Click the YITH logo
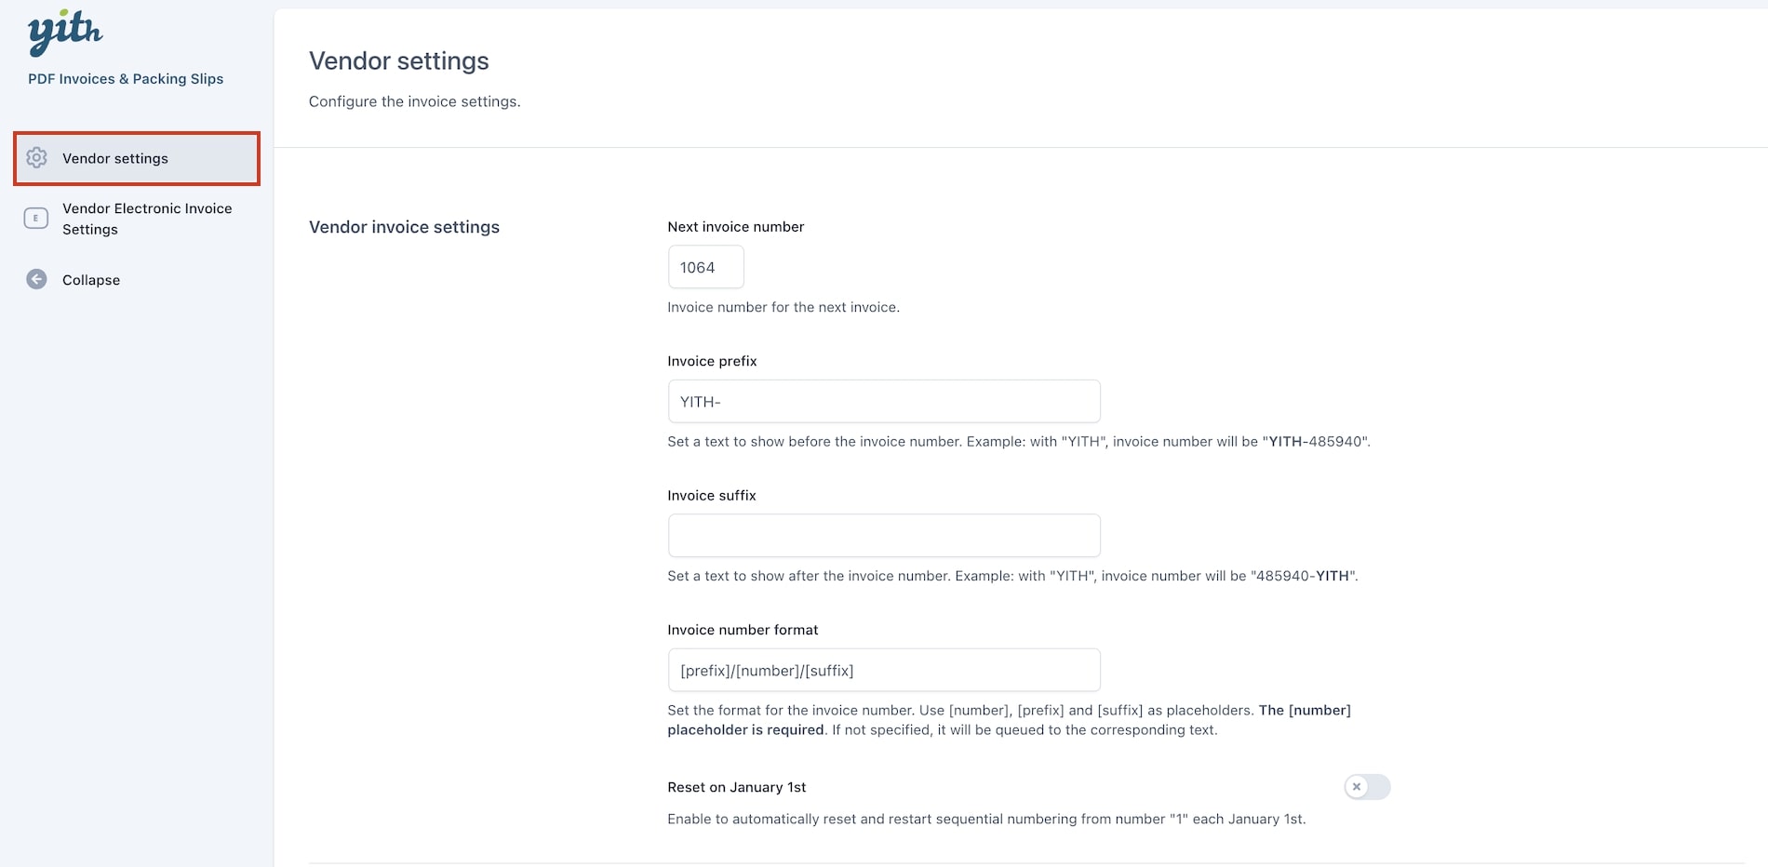 coord(65,33)
